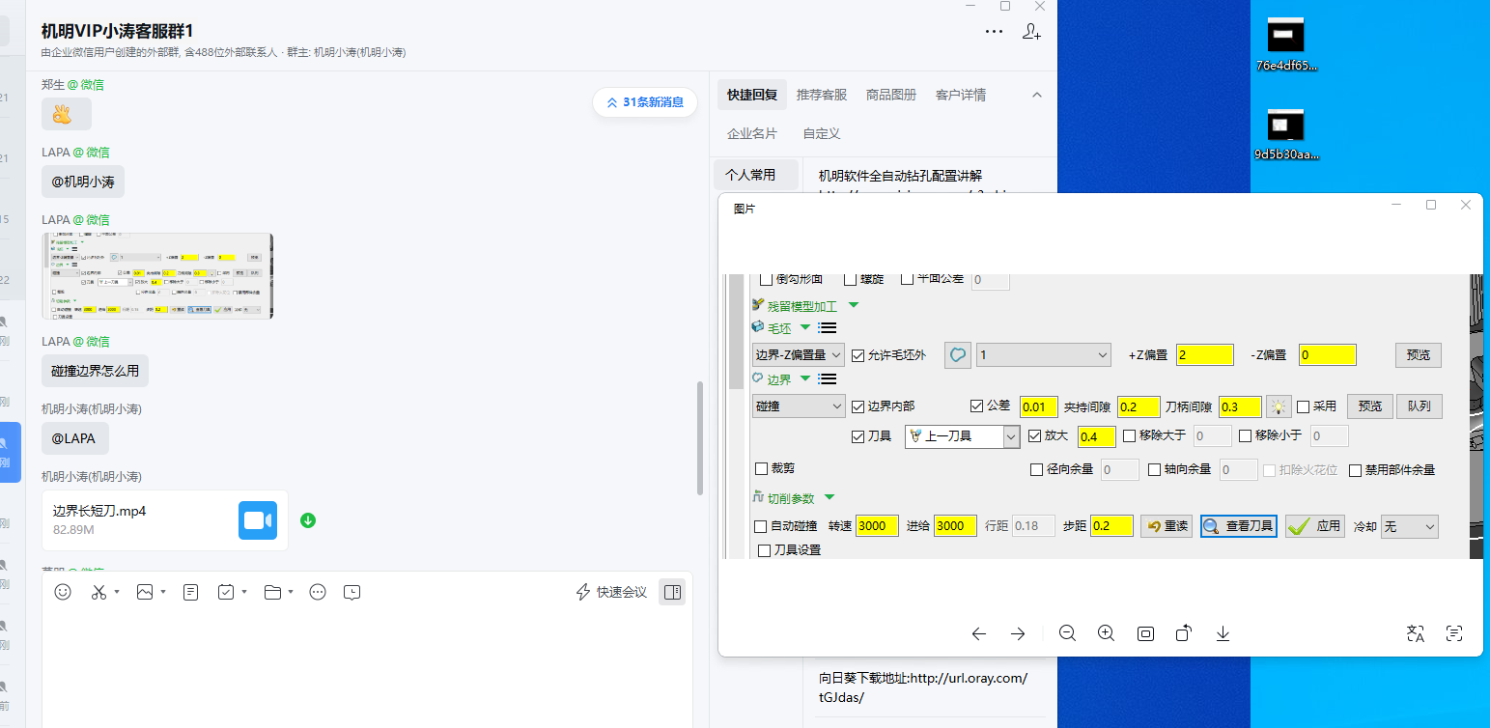Screen dimensions: 1490x728
Task: Click the circled ellipsis more-tools icon
Action: click(318, 592)
